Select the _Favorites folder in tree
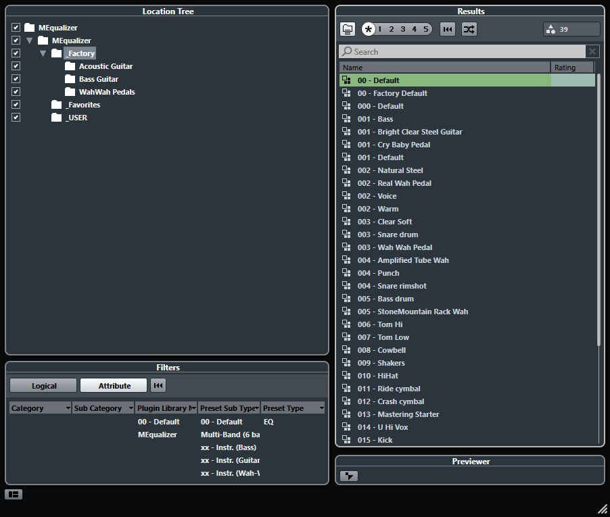Screen dimensions: 610x517 click(83, 105)
